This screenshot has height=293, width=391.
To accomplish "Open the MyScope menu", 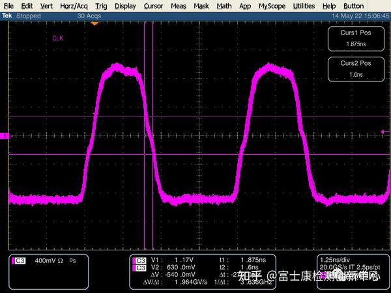I will (x=272, y=6).
